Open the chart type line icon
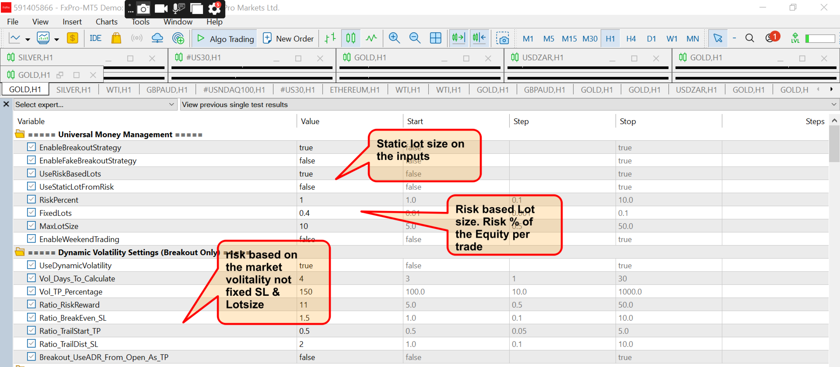 pos(14,38)
